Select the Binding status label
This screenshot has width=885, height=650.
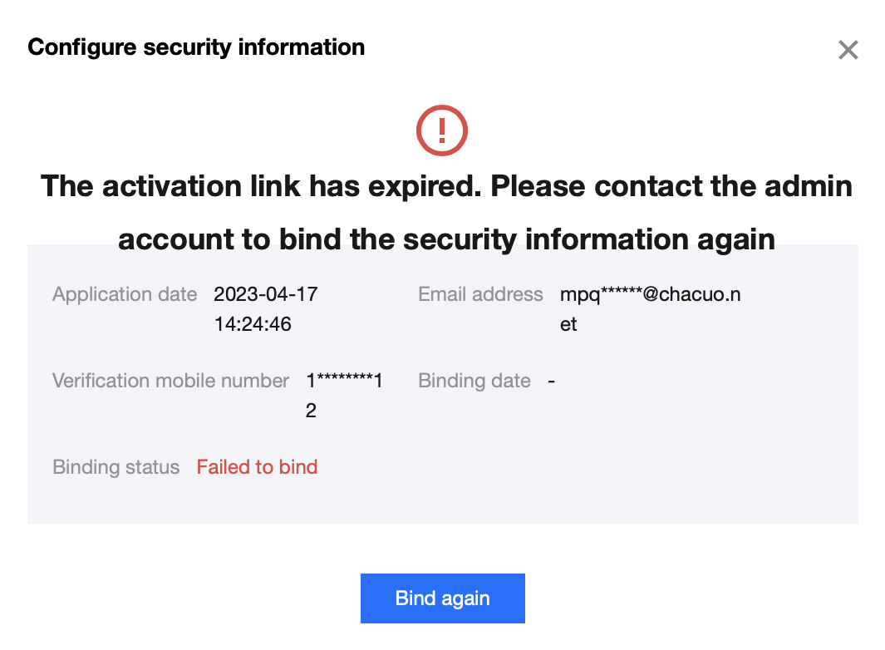(116, 467)
